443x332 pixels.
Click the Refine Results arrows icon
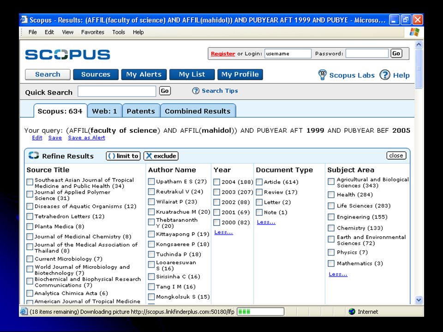point(34,155)
